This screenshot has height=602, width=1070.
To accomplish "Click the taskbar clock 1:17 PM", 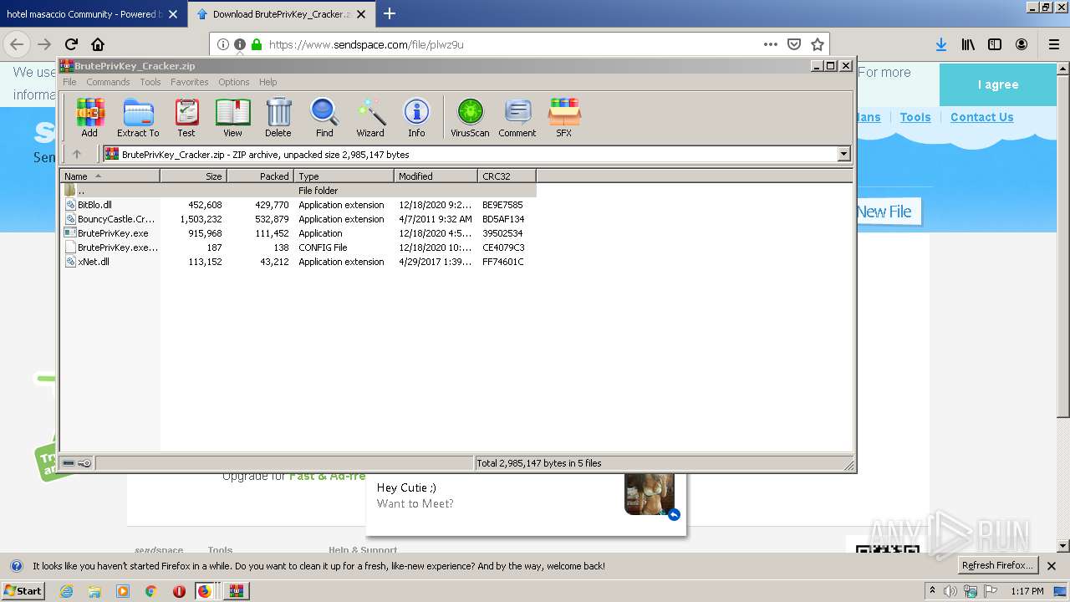I will pos(1027,591).
